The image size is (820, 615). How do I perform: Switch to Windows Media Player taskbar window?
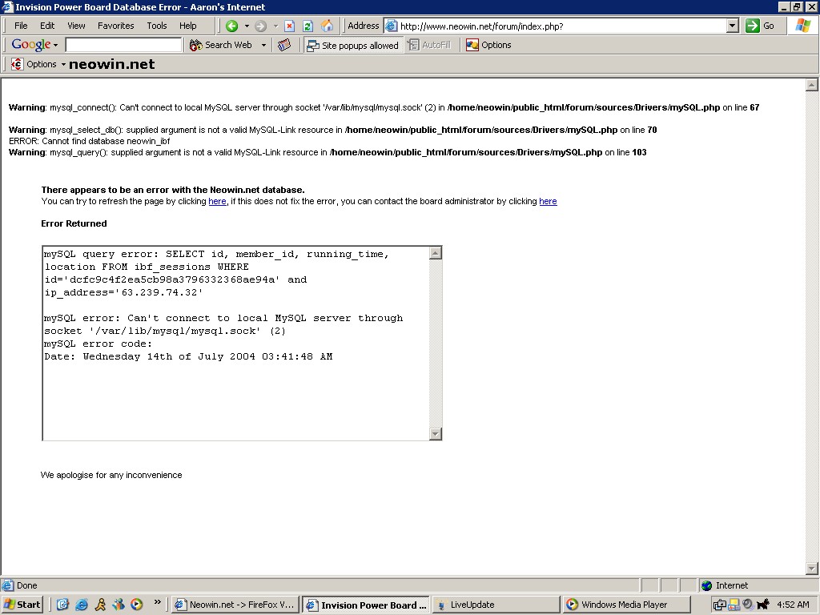click(x=626, y=605)
